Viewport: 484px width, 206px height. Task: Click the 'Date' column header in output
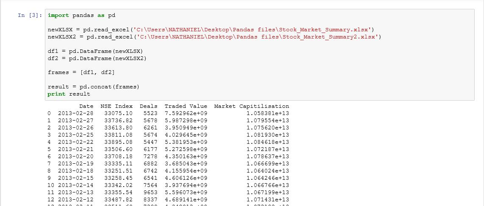coord(86,106)
